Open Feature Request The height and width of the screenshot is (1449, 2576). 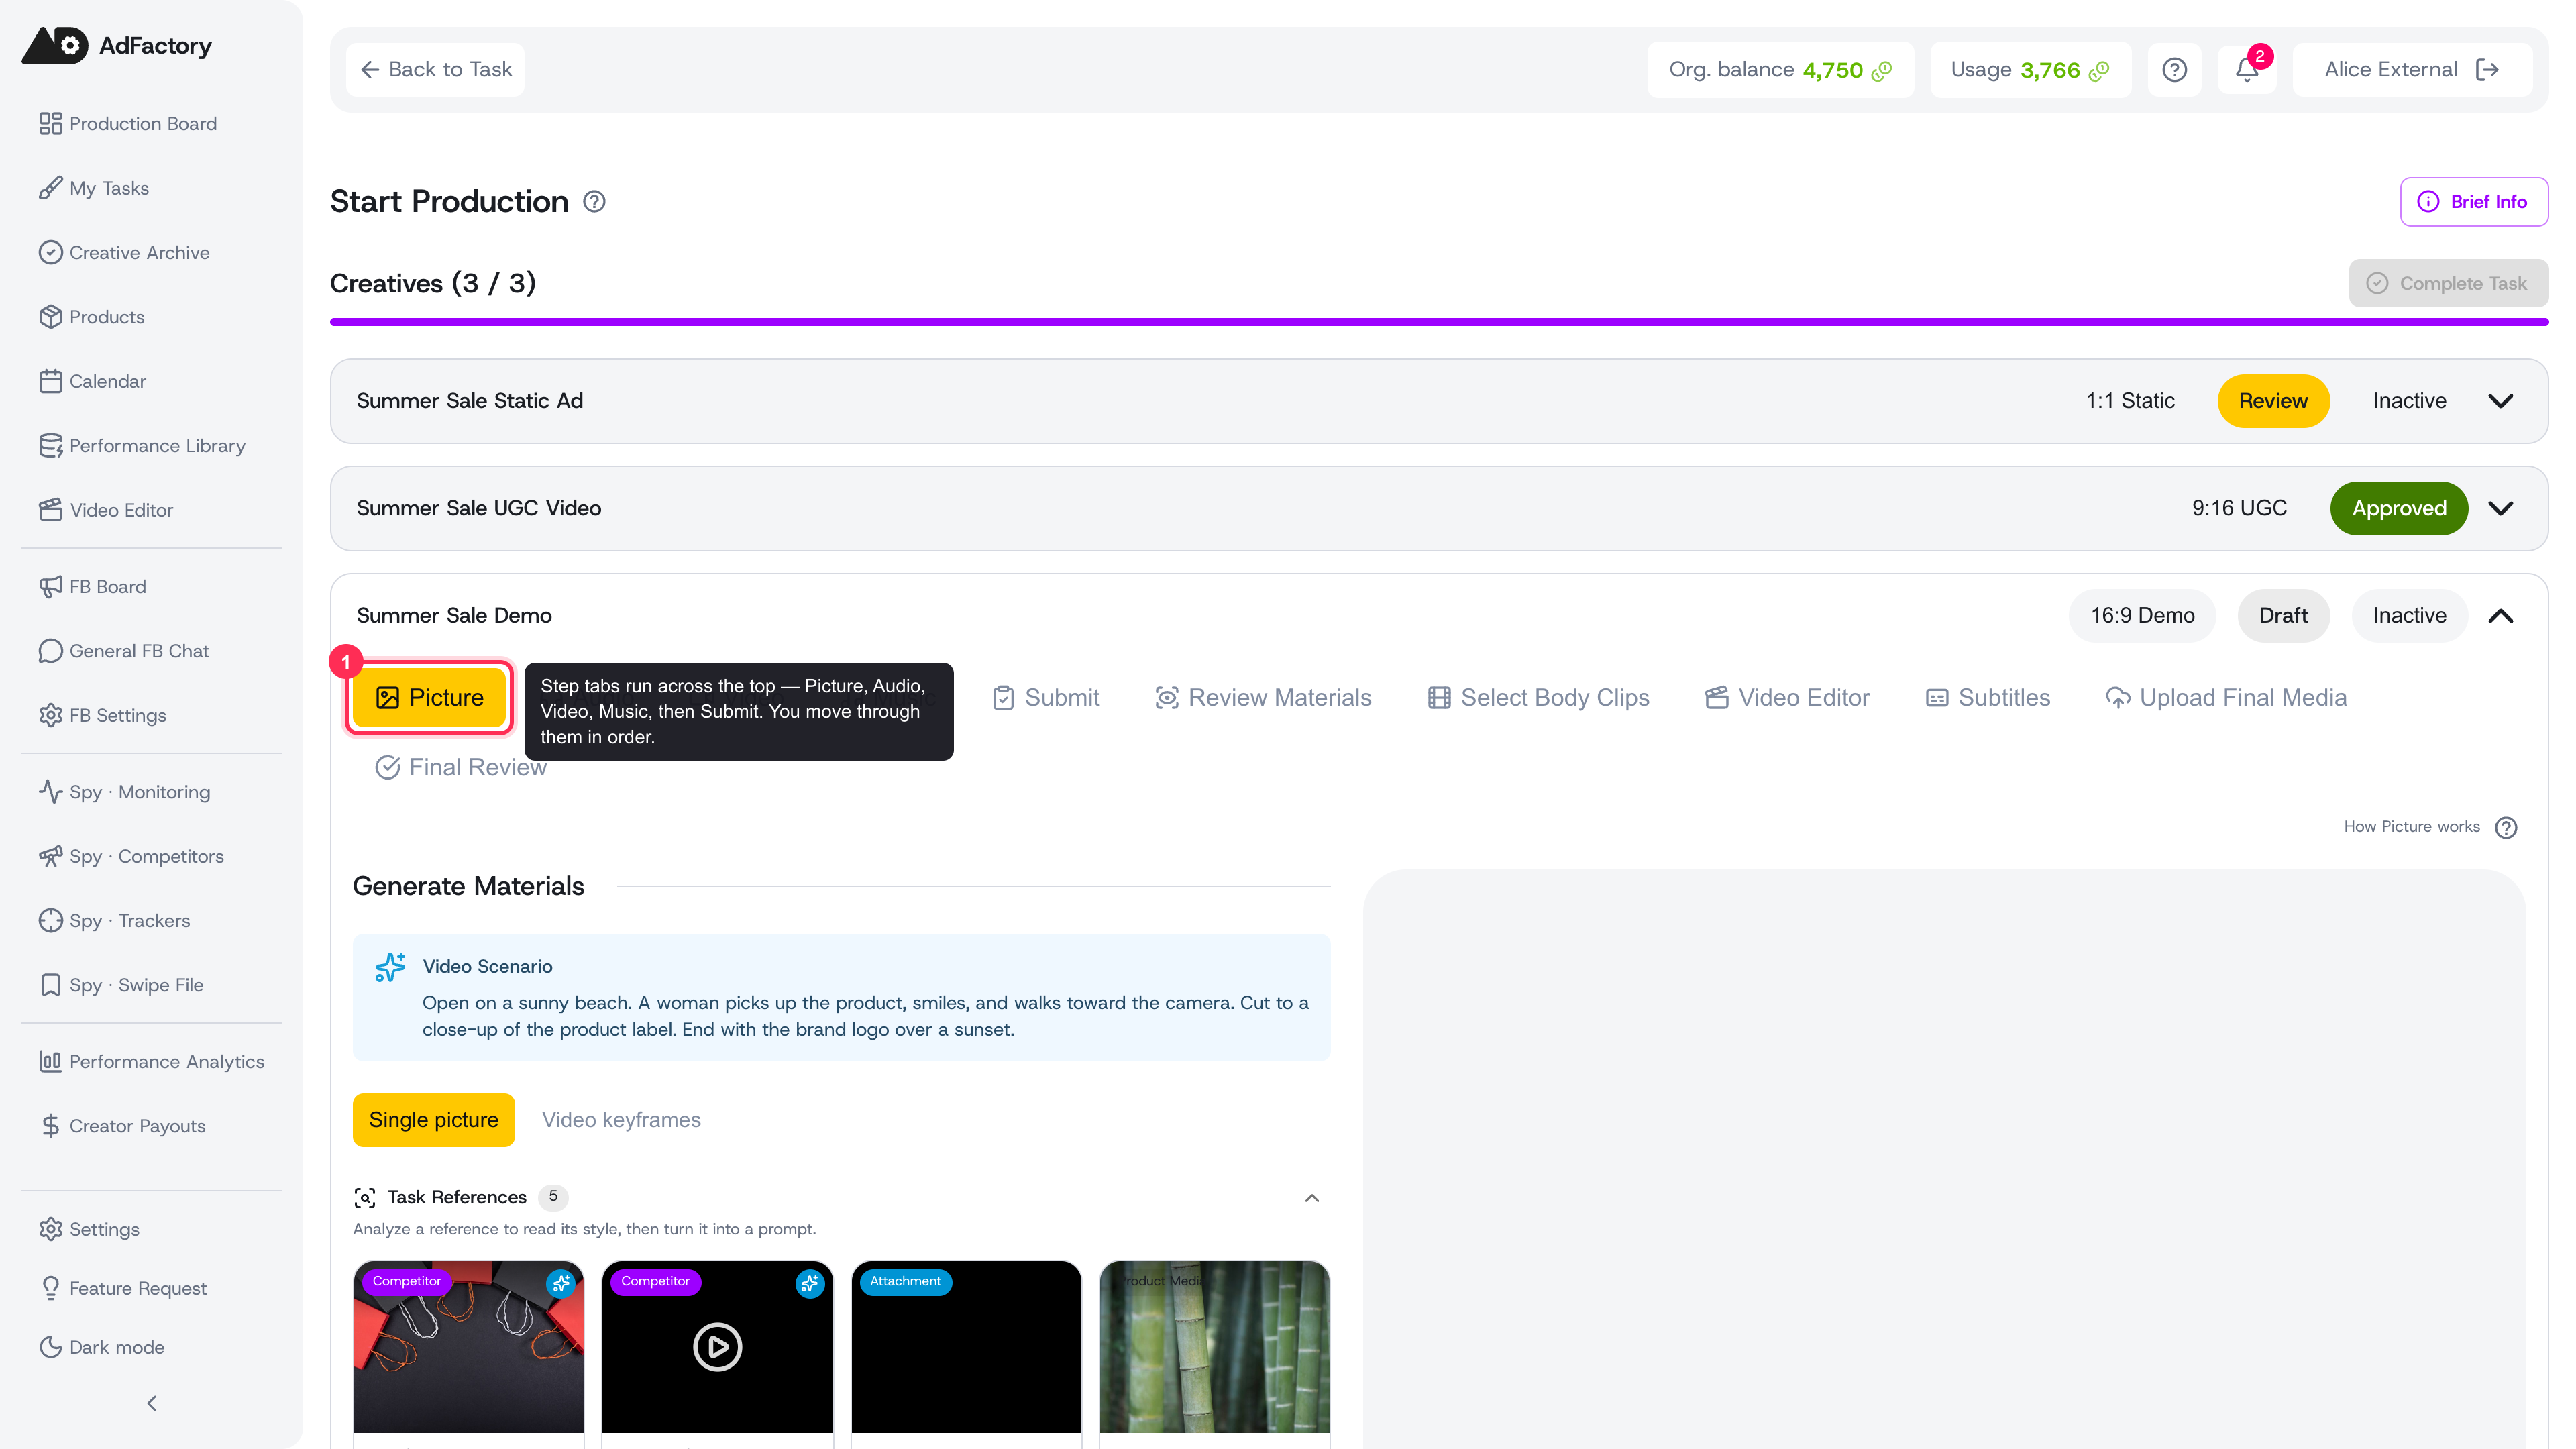click(122, 1288)
